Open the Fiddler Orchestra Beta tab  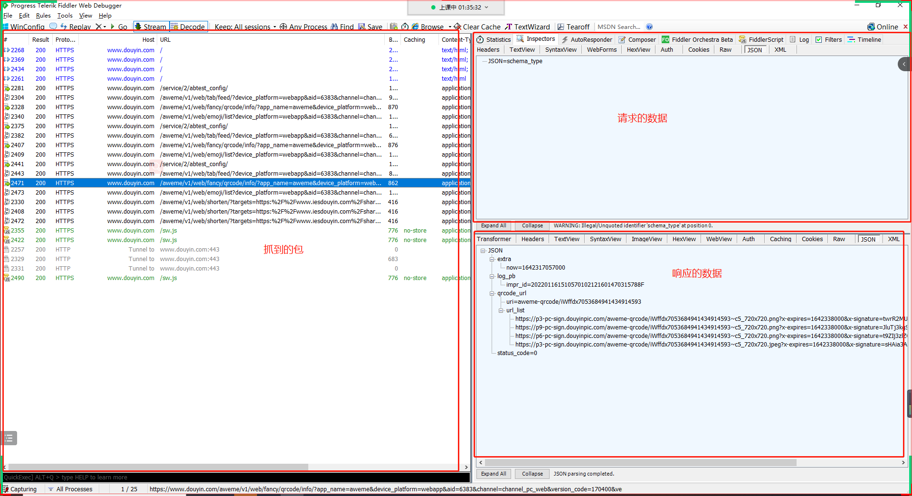tap(697, 39)
